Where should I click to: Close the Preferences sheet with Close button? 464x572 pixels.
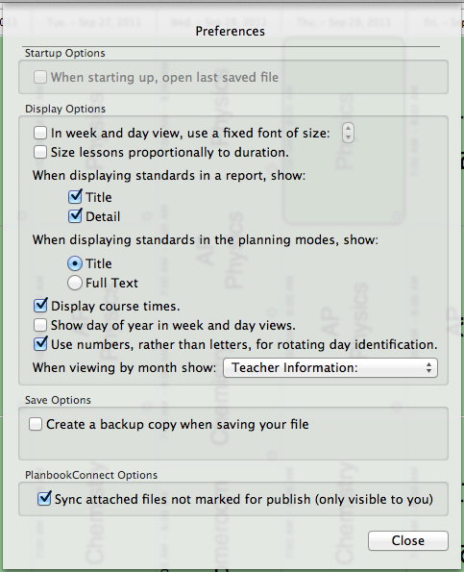(408, 540)
